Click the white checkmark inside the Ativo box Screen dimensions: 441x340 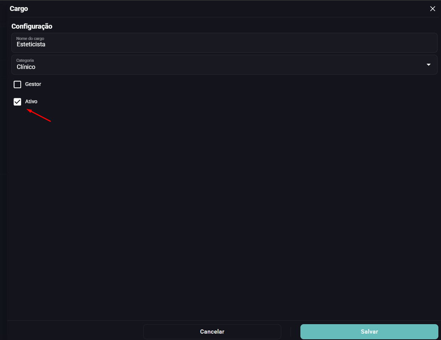(x=17, y=101)
